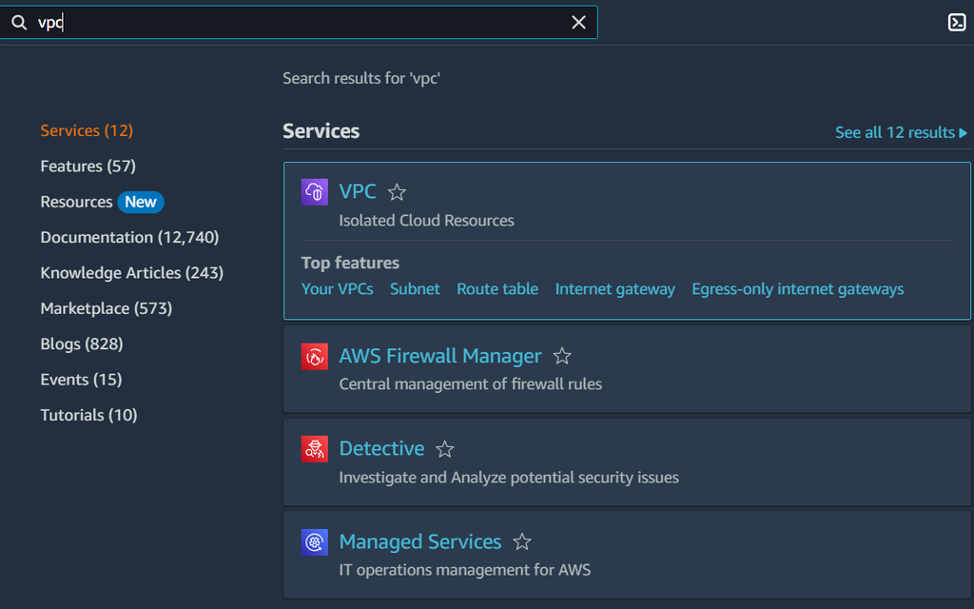Click the Detective service icon
974x609 pixels.
click(315, 449)
